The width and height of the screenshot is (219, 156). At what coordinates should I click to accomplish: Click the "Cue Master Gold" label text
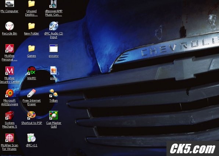54,125
